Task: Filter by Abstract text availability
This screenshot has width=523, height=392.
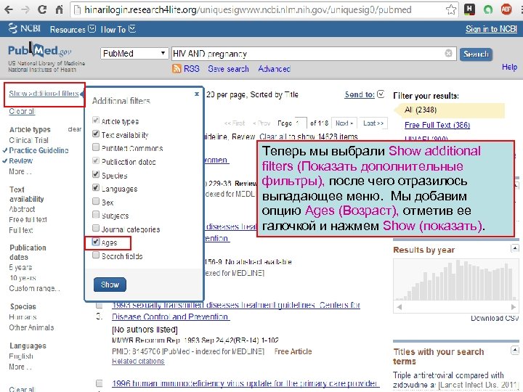Action: [22, 209]
